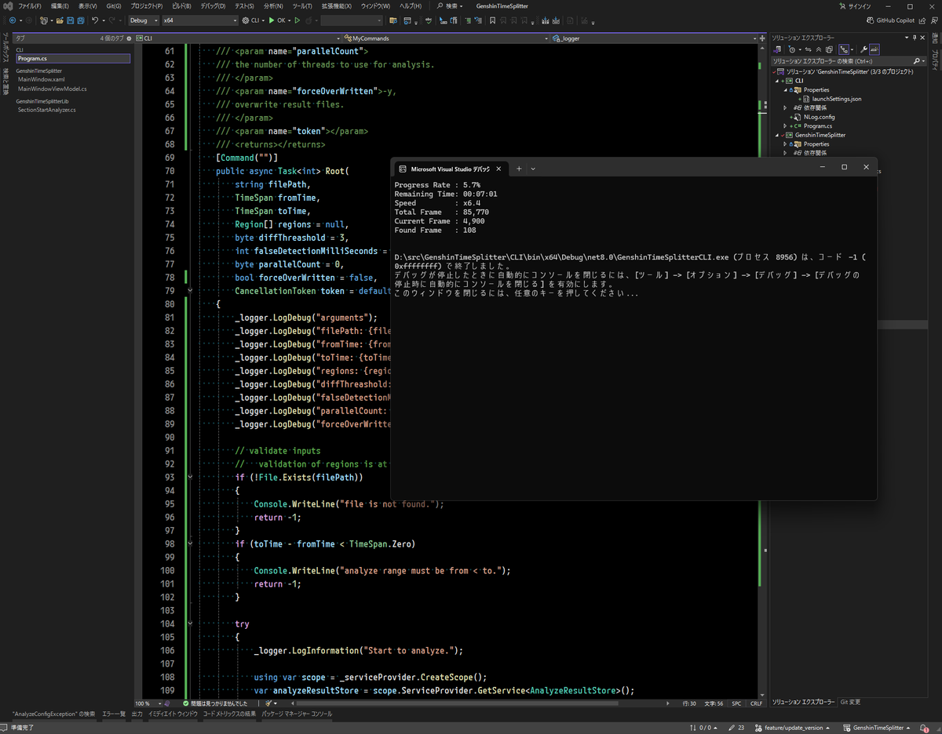Click the new project toolbar icon

click(x=43, y=20)
